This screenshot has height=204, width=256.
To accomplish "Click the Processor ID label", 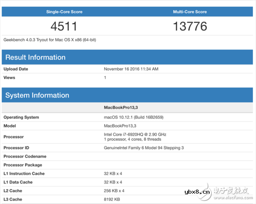I will coord(16,148).
